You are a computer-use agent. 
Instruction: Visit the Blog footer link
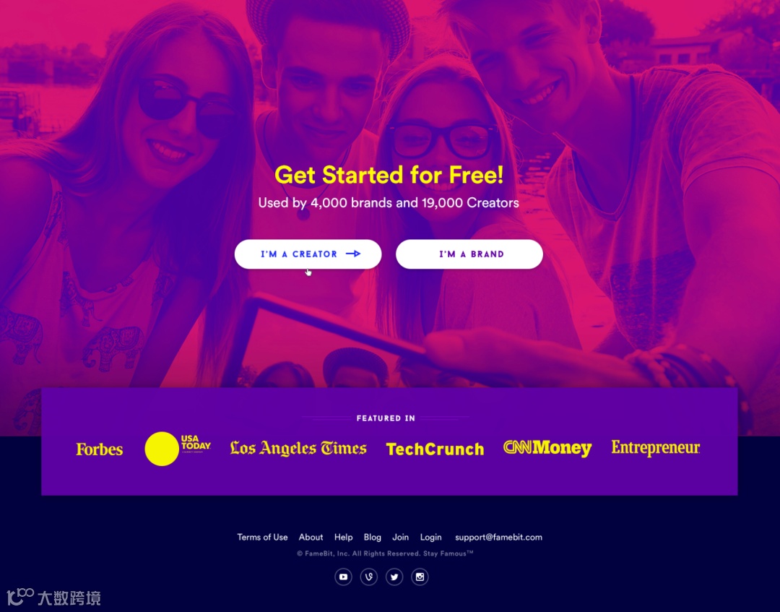click(372, 537)
